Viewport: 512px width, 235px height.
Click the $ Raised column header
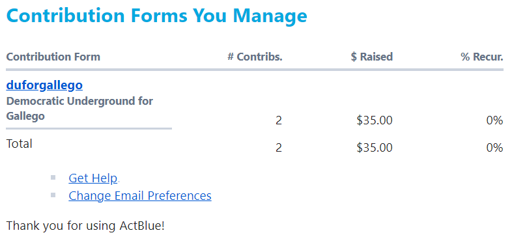pos(371,57)
